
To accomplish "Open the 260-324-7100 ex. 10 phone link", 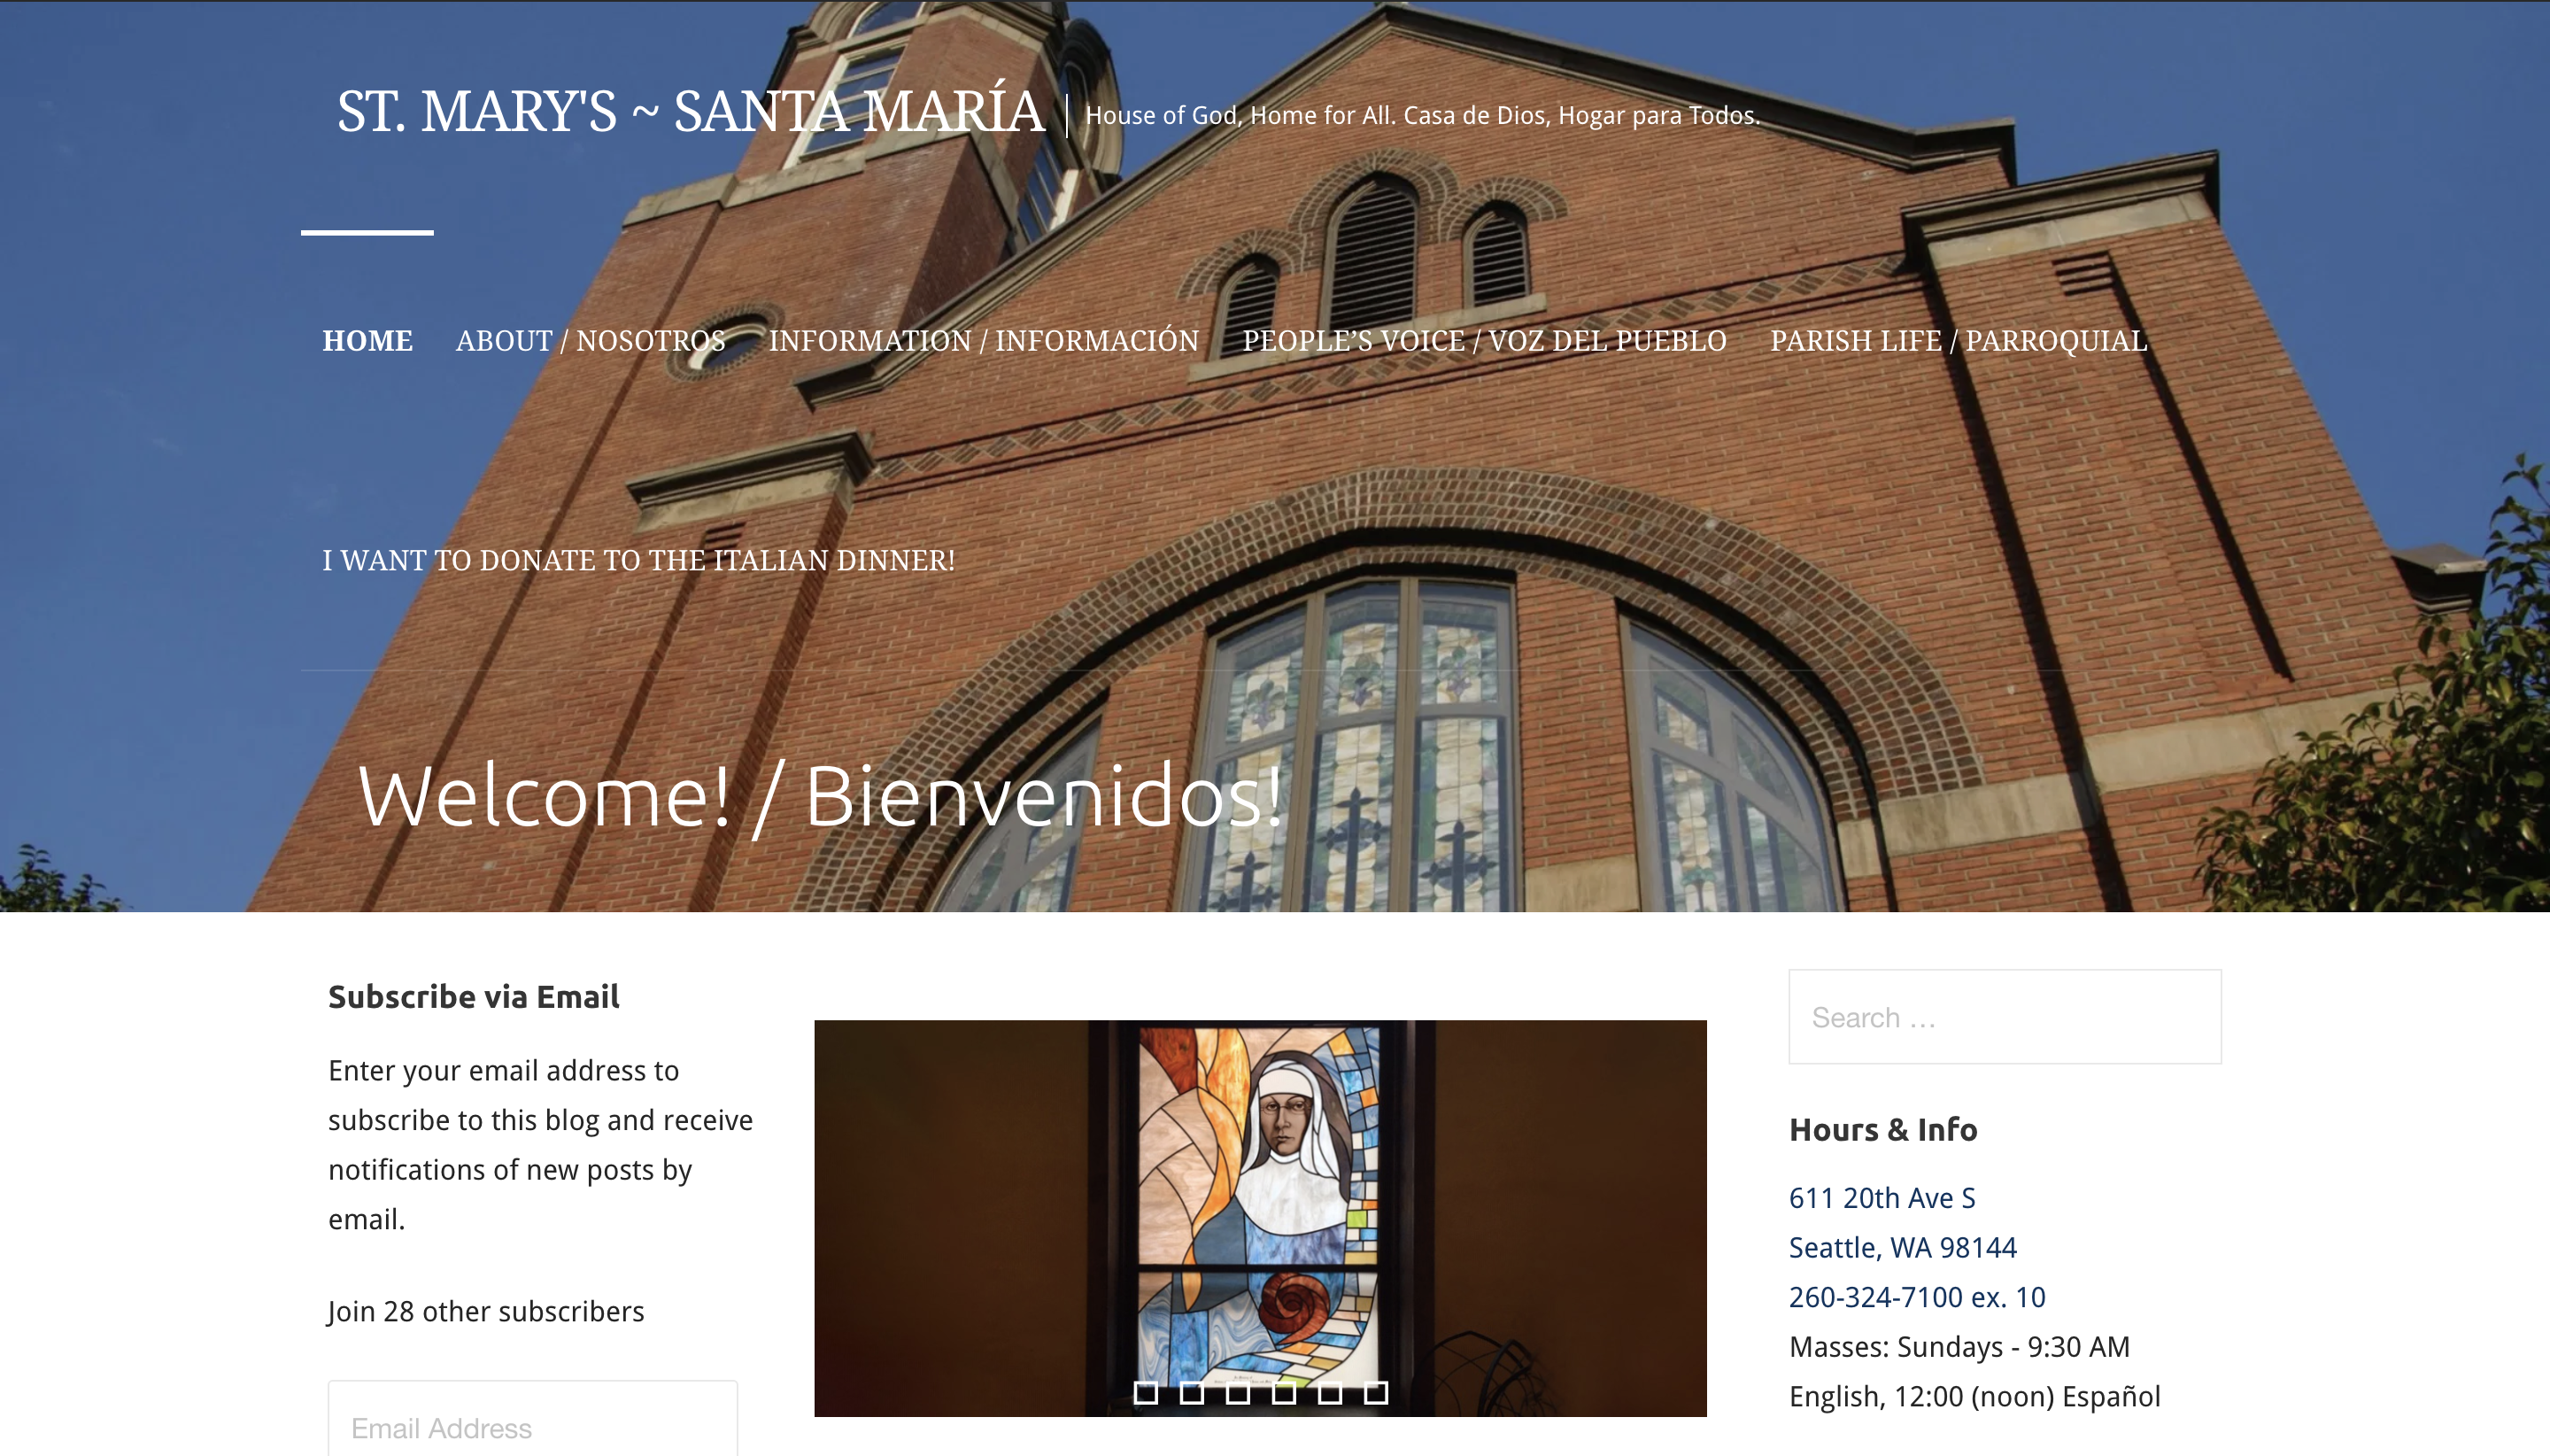I will click(1916, 1297).
